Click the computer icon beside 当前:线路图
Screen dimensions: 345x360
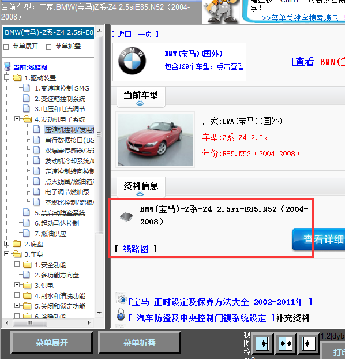click(x=7, y=66)
